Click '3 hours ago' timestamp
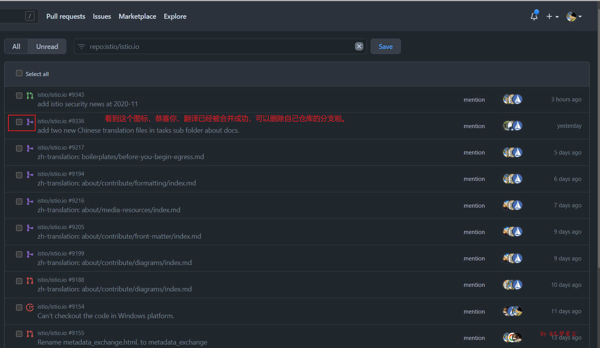Screen dimensions: 600x348 pos(566,99)
